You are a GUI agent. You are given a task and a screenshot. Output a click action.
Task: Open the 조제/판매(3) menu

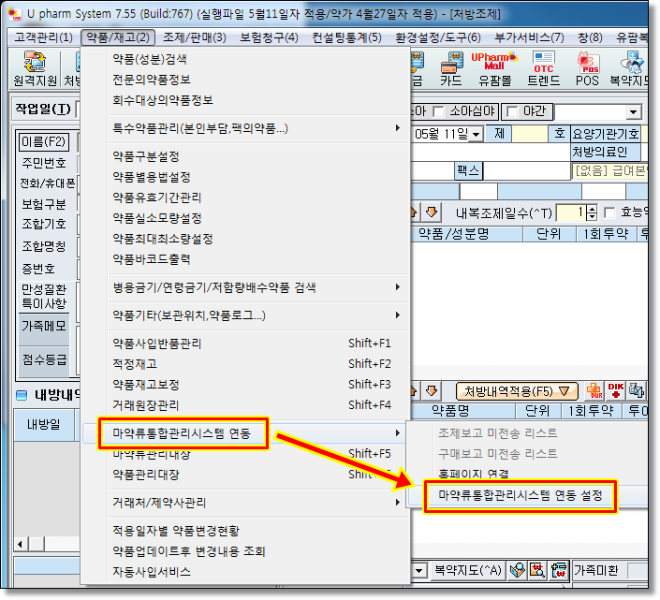pos(194,37)
